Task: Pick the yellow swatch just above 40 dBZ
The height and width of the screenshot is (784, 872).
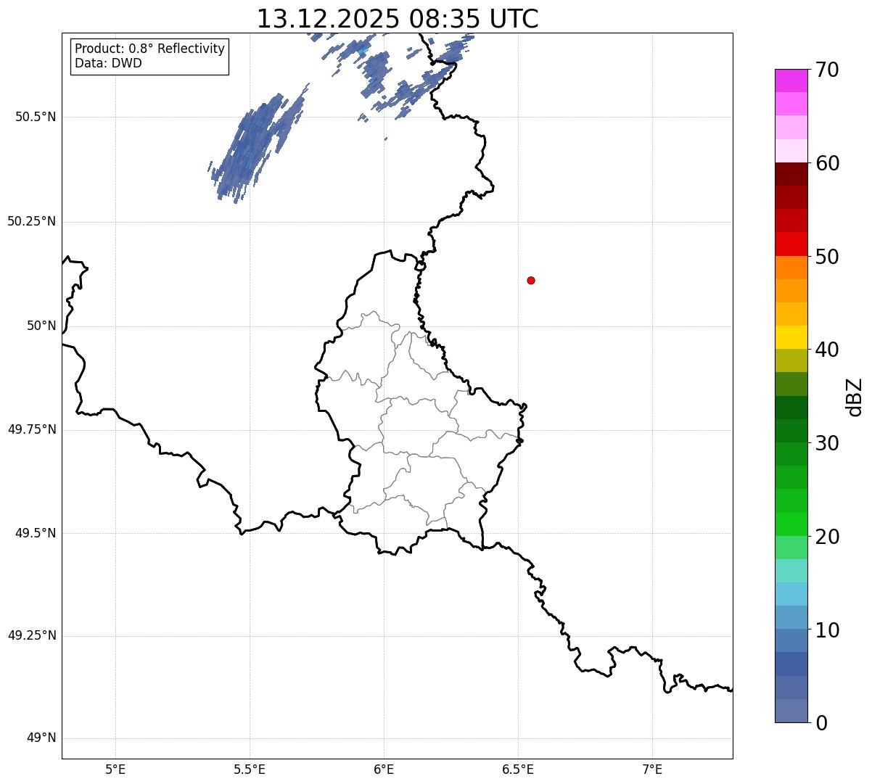Action: click(x=791, y=338)
